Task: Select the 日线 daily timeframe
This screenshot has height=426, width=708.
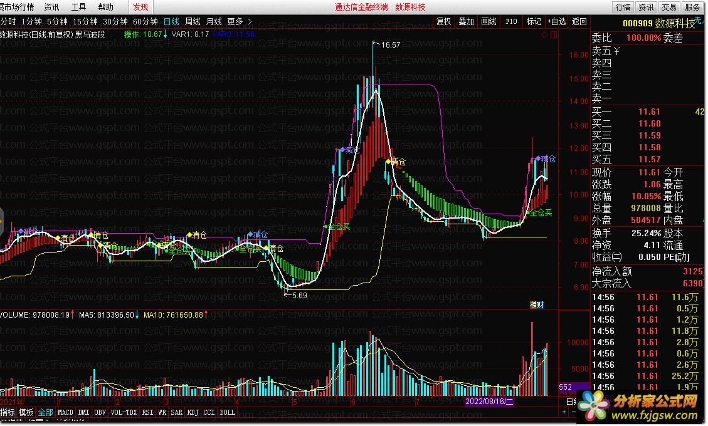Action: pyautogui.click(x=171, y=22)
